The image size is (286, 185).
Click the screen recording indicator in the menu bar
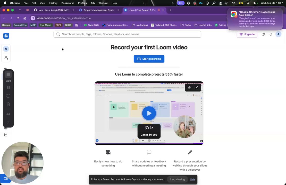coord(181,3)
